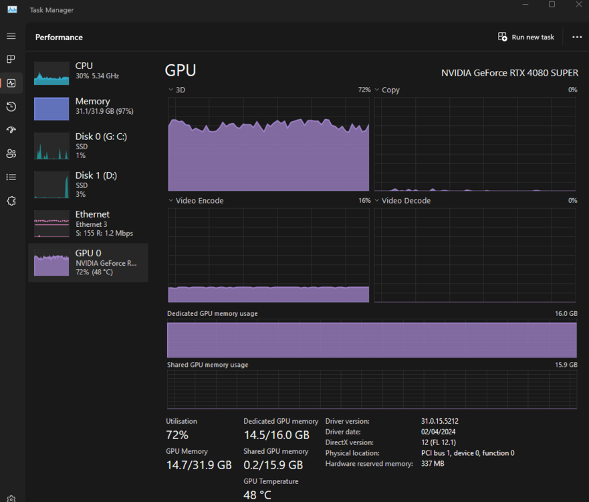Switch to the Memory performance view

(x=87, y=107)
